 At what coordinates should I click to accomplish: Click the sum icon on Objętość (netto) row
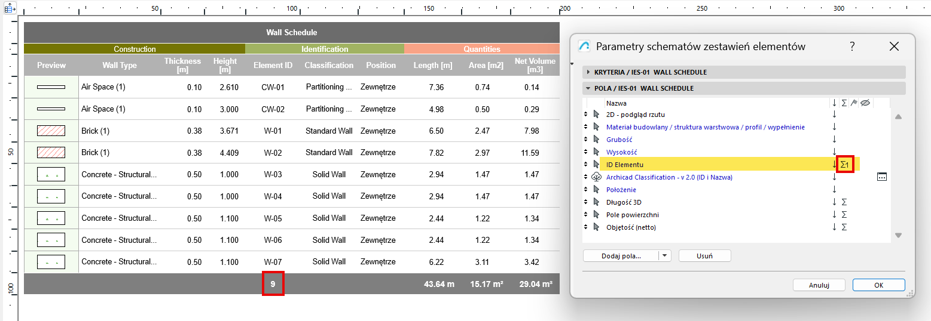844,227
